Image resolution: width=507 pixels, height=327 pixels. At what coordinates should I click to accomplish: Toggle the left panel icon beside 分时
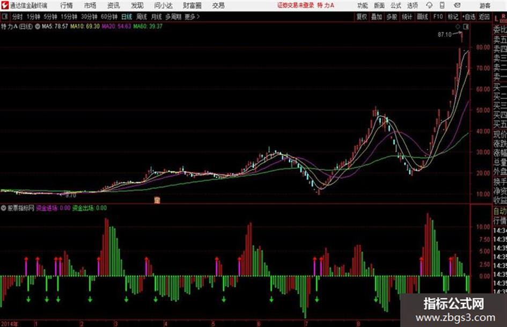click(x=5, y=17)
